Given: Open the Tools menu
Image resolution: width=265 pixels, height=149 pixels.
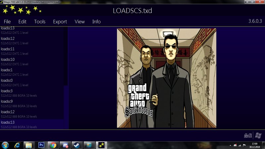Looking at the screenshot, I should point(40,22).
